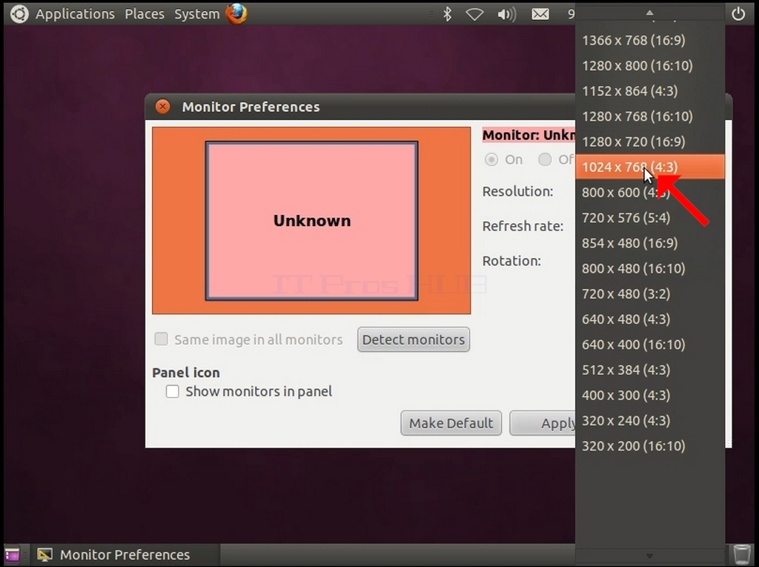Choose 320 x 200 (16:10) resolution
The image size is (759, 567).
coord(650,445)
